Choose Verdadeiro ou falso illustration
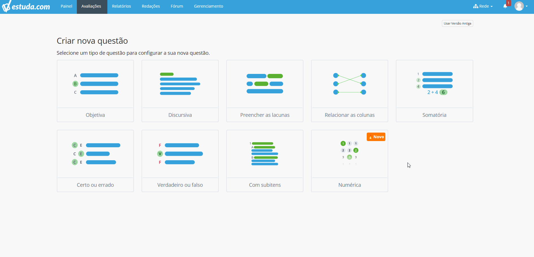The image size is (534, 257). coord(180,154)
